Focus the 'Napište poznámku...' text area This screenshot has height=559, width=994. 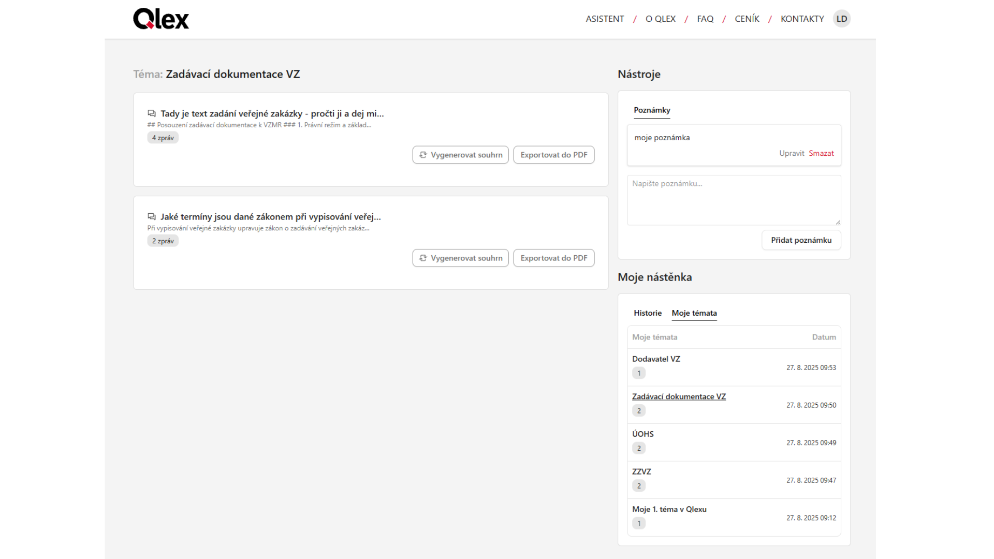pos(734,200)
